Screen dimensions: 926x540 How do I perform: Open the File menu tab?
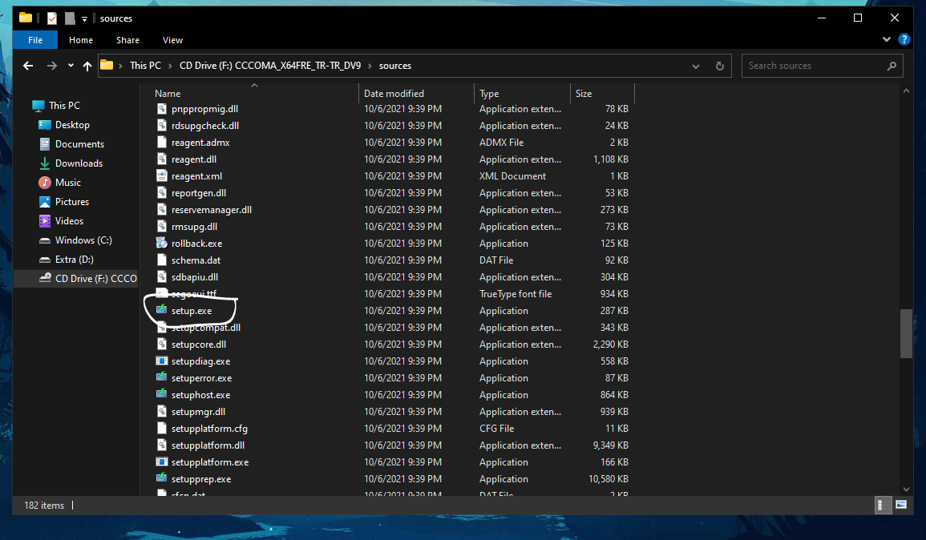(x=35, y=40)
